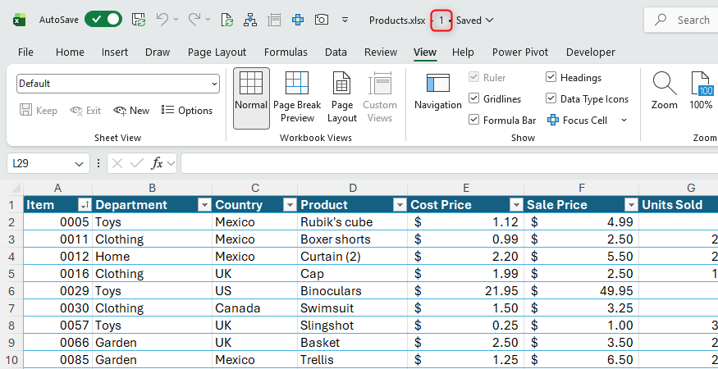Screen dimensions: 718x369
Task: Switch to the Home tab
Action: tap(70, 52)
